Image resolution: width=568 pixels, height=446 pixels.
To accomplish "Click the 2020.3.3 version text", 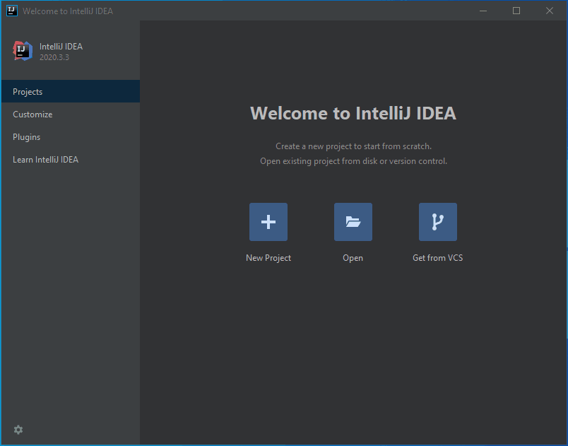I will coord(54,57).
